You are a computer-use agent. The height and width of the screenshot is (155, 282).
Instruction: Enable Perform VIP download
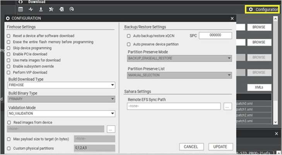pos(9,73)
